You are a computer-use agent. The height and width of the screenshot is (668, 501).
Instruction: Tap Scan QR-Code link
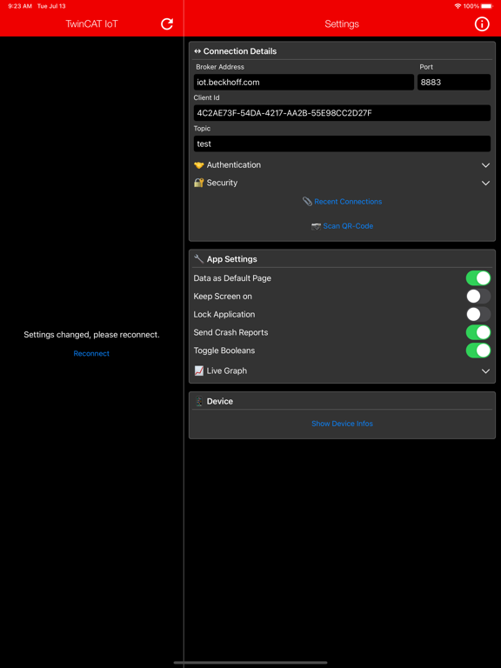point(348,226)
